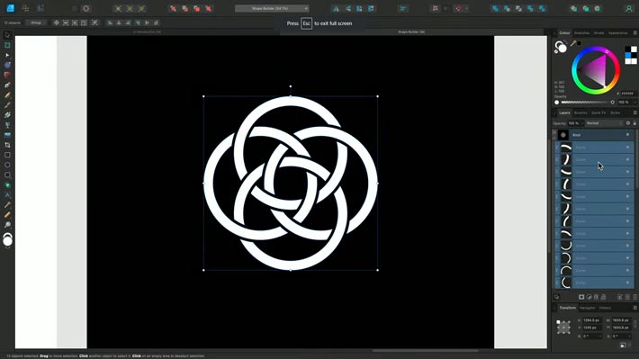Select the Artboard tool
Viewport: 639px width, 359px height.
click(x=7, y=45)
